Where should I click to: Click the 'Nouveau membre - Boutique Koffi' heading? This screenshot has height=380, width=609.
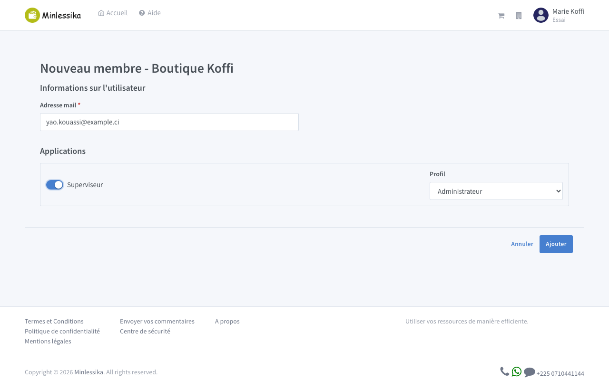point(137,68)
